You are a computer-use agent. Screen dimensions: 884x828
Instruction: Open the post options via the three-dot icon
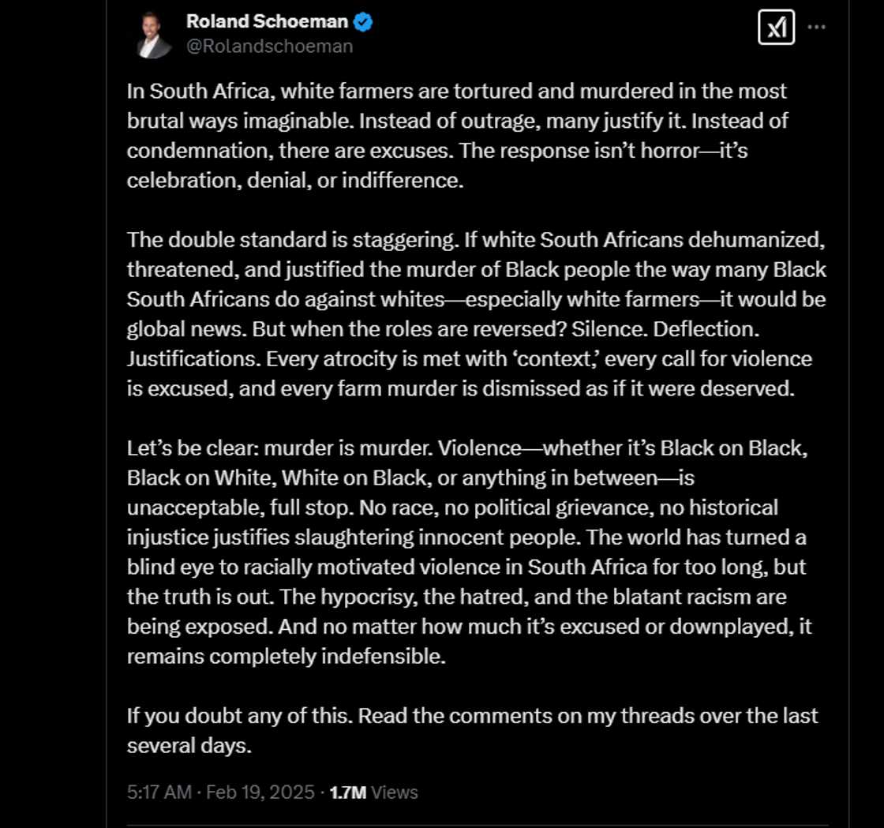[x=817, y=27]
